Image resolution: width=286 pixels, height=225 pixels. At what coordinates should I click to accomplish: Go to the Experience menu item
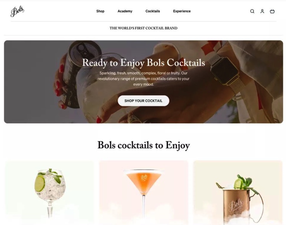182,11
